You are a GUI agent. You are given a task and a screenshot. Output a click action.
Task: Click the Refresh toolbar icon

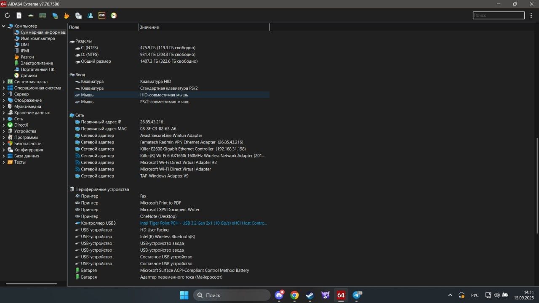[7, 16]
